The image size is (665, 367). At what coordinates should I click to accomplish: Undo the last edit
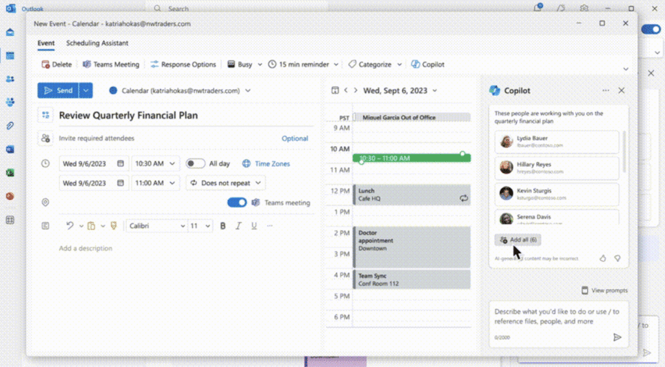coord(69,225)
